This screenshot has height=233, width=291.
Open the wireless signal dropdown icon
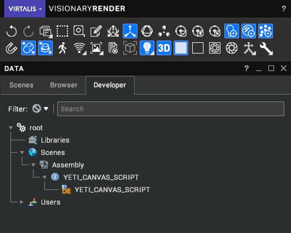click(80, 48)
